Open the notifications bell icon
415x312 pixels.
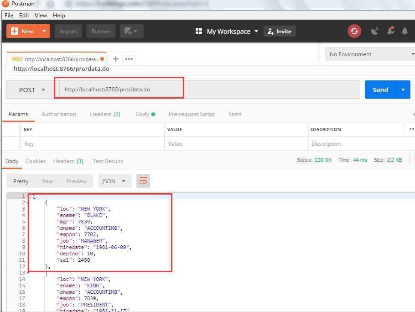pyautogui.click(x=405, y=31)
